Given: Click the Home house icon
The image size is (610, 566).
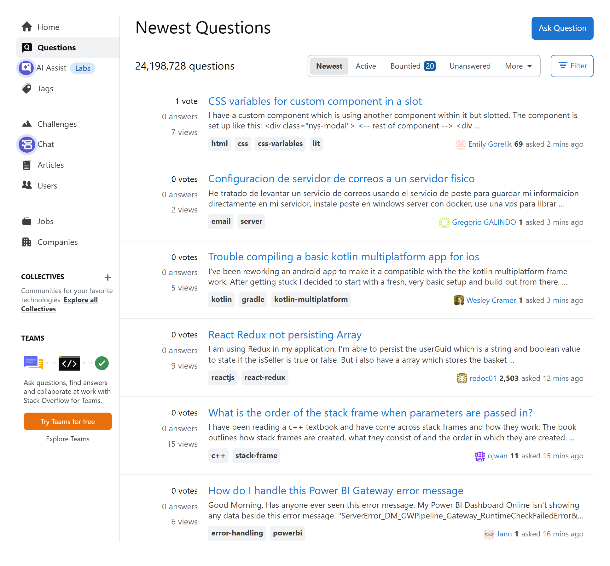Looking at the screenshot, I should coord(27,27).
